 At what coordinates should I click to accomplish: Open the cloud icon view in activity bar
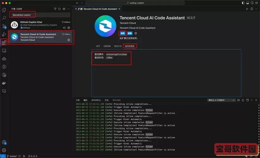coord(4,59)
